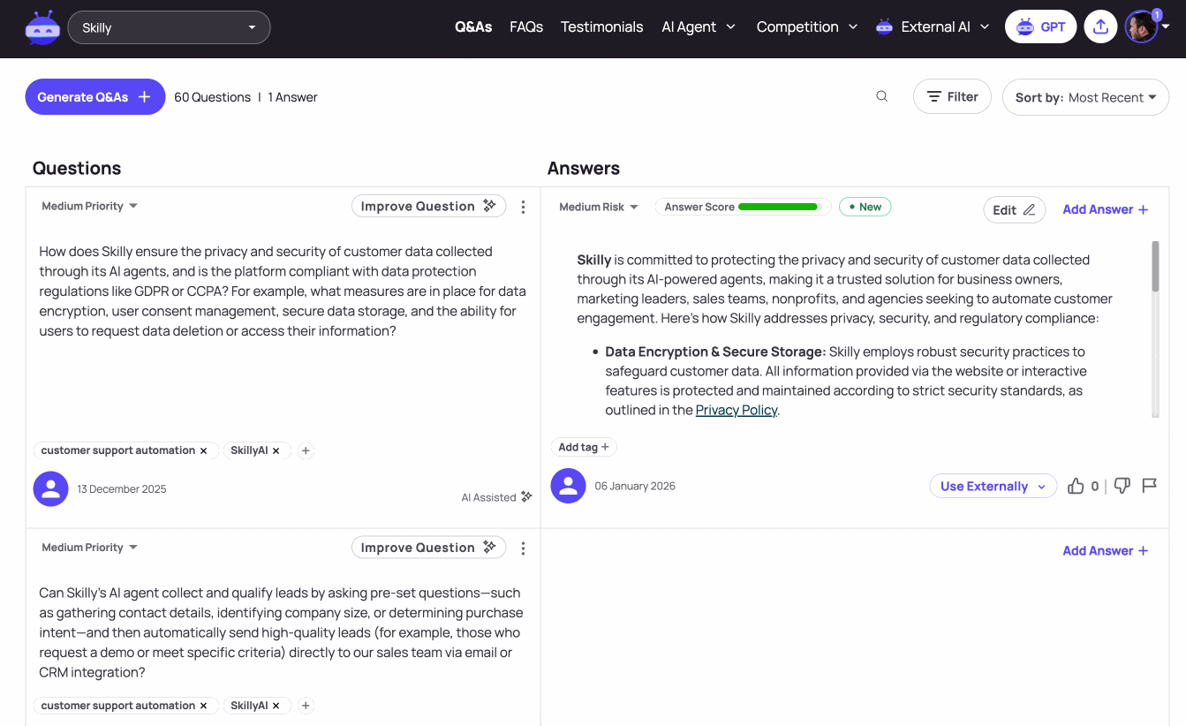Remove customer support automation tag from privacy question
1186x726 pixels.
coord(203,450)
